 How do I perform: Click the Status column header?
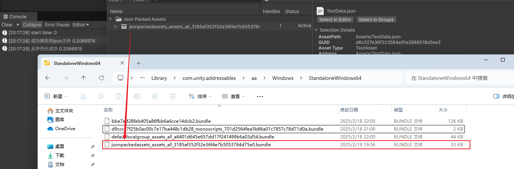[x=297, y=12]
